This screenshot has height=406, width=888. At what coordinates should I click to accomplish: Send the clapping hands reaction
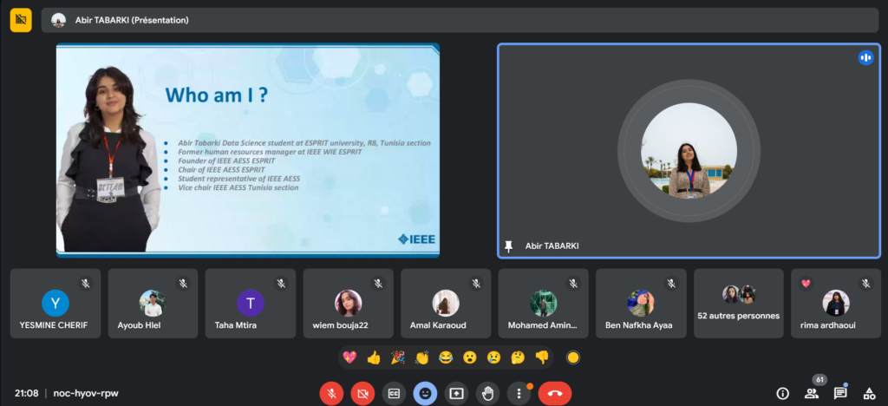coord(422,357)
